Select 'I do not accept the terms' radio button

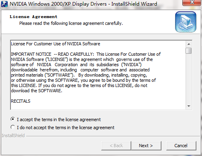click(x=13, y=127)
